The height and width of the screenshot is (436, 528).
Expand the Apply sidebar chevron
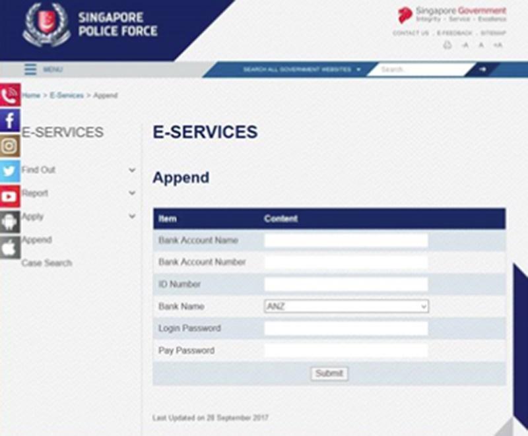133,216
